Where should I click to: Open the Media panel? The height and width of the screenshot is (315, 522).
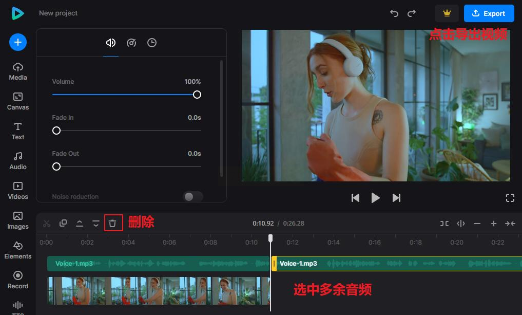[18, 71]
